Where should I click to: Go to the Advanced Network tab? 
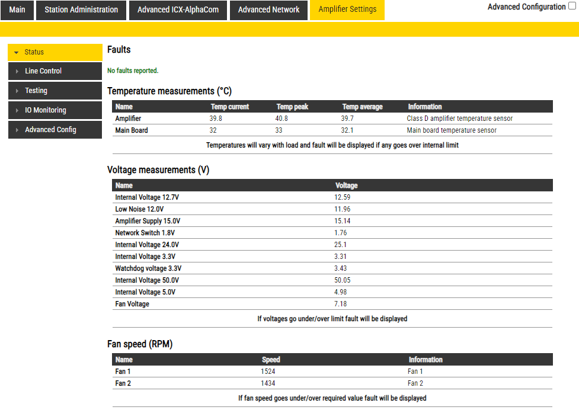[268, 10]
